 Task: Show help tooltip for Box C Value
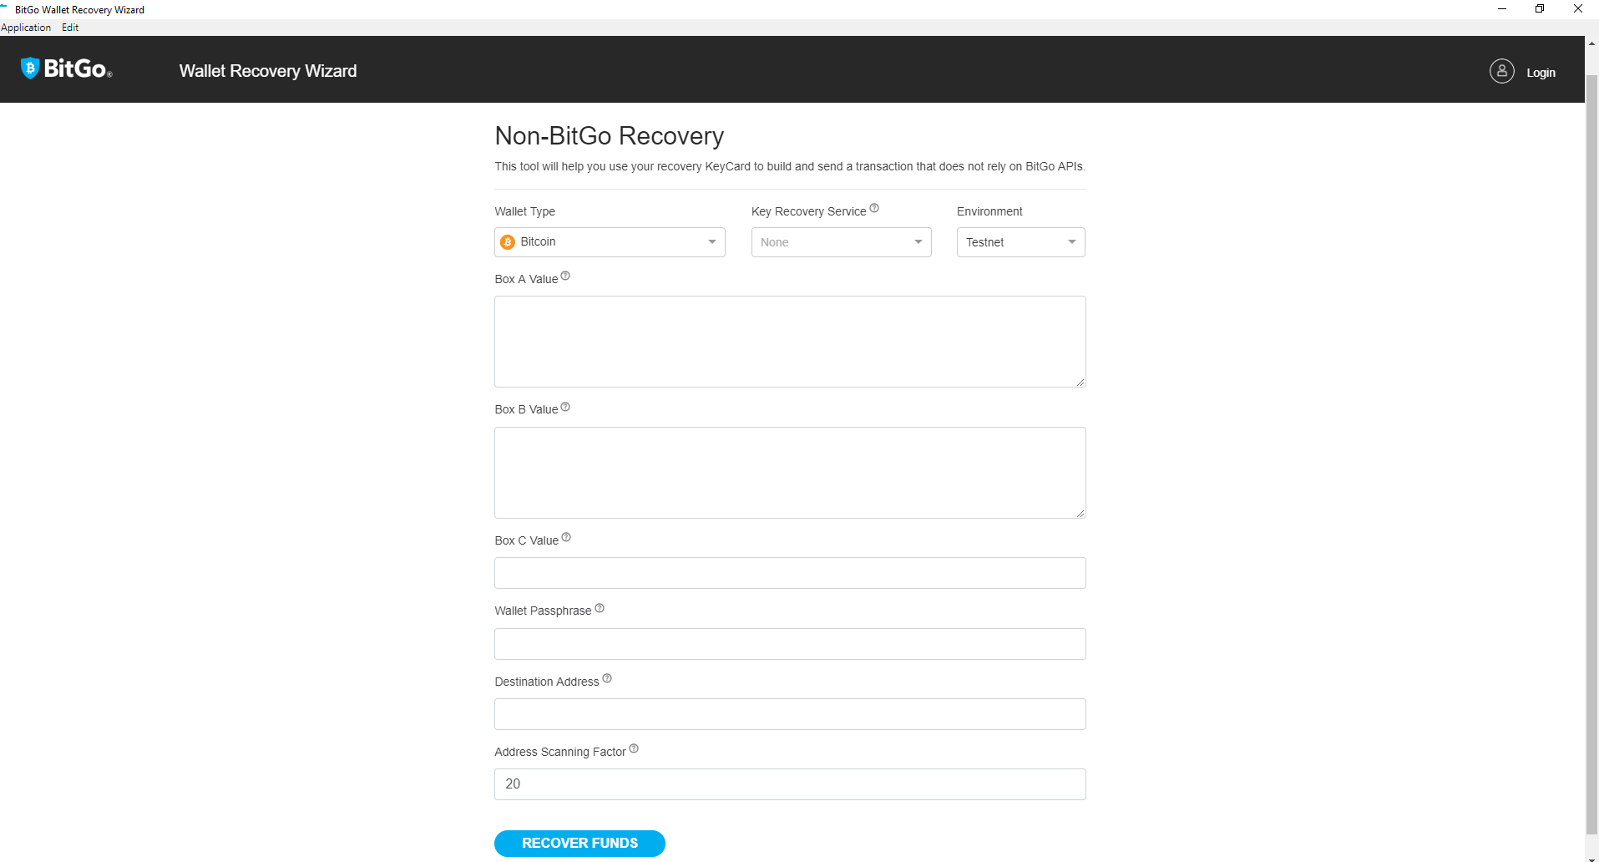[x=566, y=537]
